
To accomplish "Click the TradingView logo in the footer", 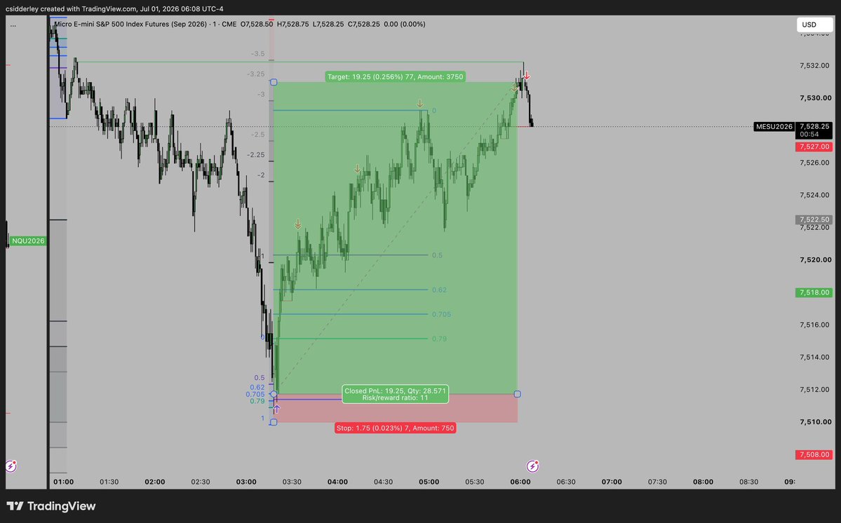I will coord(51,506).
